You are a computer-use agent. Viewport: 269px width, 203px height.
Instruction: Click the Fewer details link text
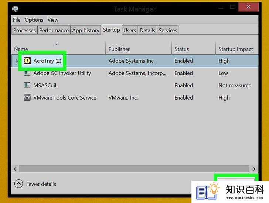pyautogui.click(x=41, y=184)
